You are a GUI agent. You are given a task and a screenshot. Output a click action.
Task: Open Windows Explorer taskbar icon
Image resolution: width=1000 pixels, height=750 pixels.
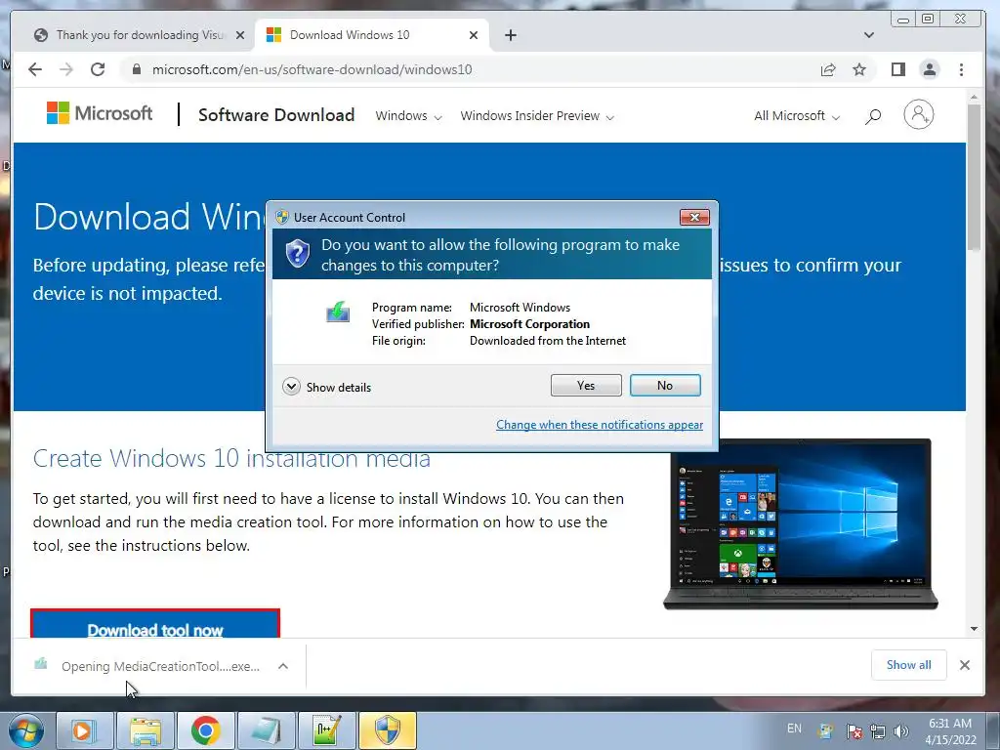coord(146,730)
